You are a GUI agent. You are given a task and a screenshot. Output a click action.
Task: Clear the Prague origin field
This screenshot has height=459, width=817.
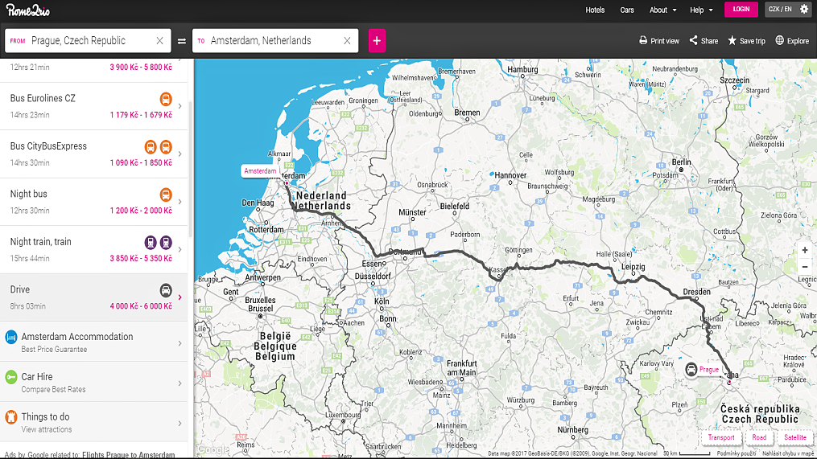[x=160, y=40]
